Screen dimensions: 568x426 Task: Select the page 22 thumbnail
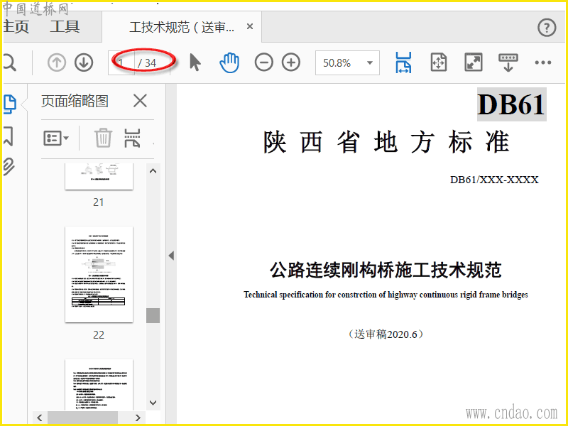pyautogui.click(x=99, y=275)
